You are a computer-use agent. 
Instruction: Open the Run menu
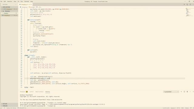pyautogui.click(x=22, y=1)
